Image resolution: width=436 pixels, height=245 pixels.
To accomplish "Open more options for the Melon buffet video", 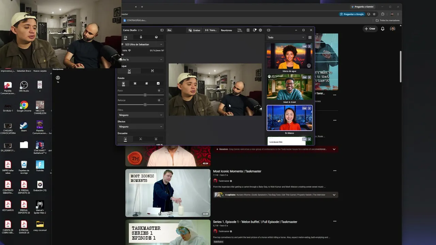I will 335,221.
